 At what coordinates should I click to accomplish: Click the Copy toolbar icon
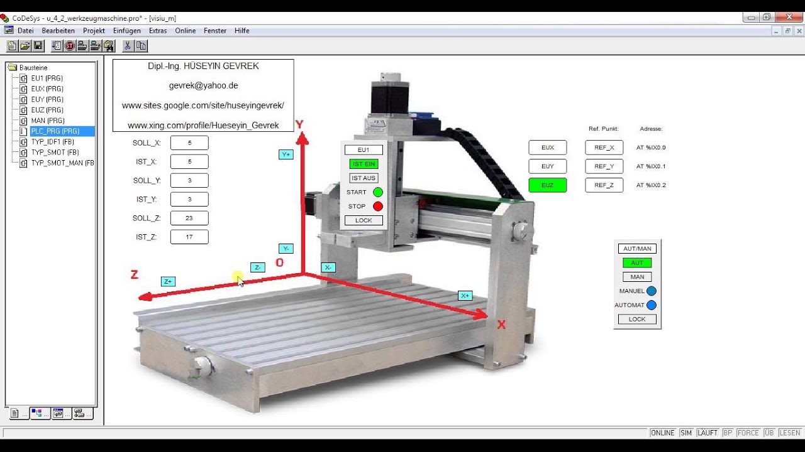(x=142, y=46)
